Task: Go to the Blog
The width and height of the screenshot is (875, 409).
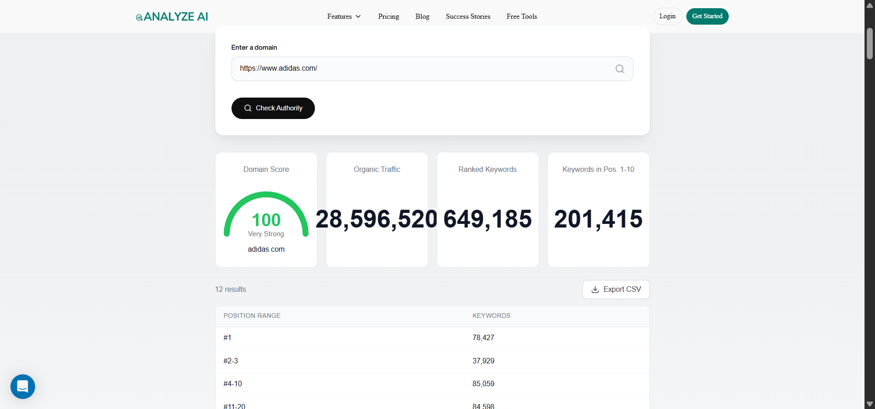Action: tap(422, 16)
